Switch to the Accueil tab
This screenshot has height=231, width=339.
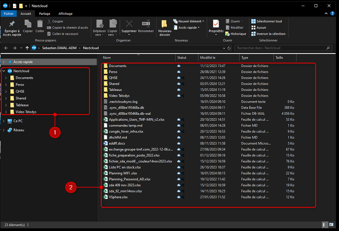pos(26,14)
